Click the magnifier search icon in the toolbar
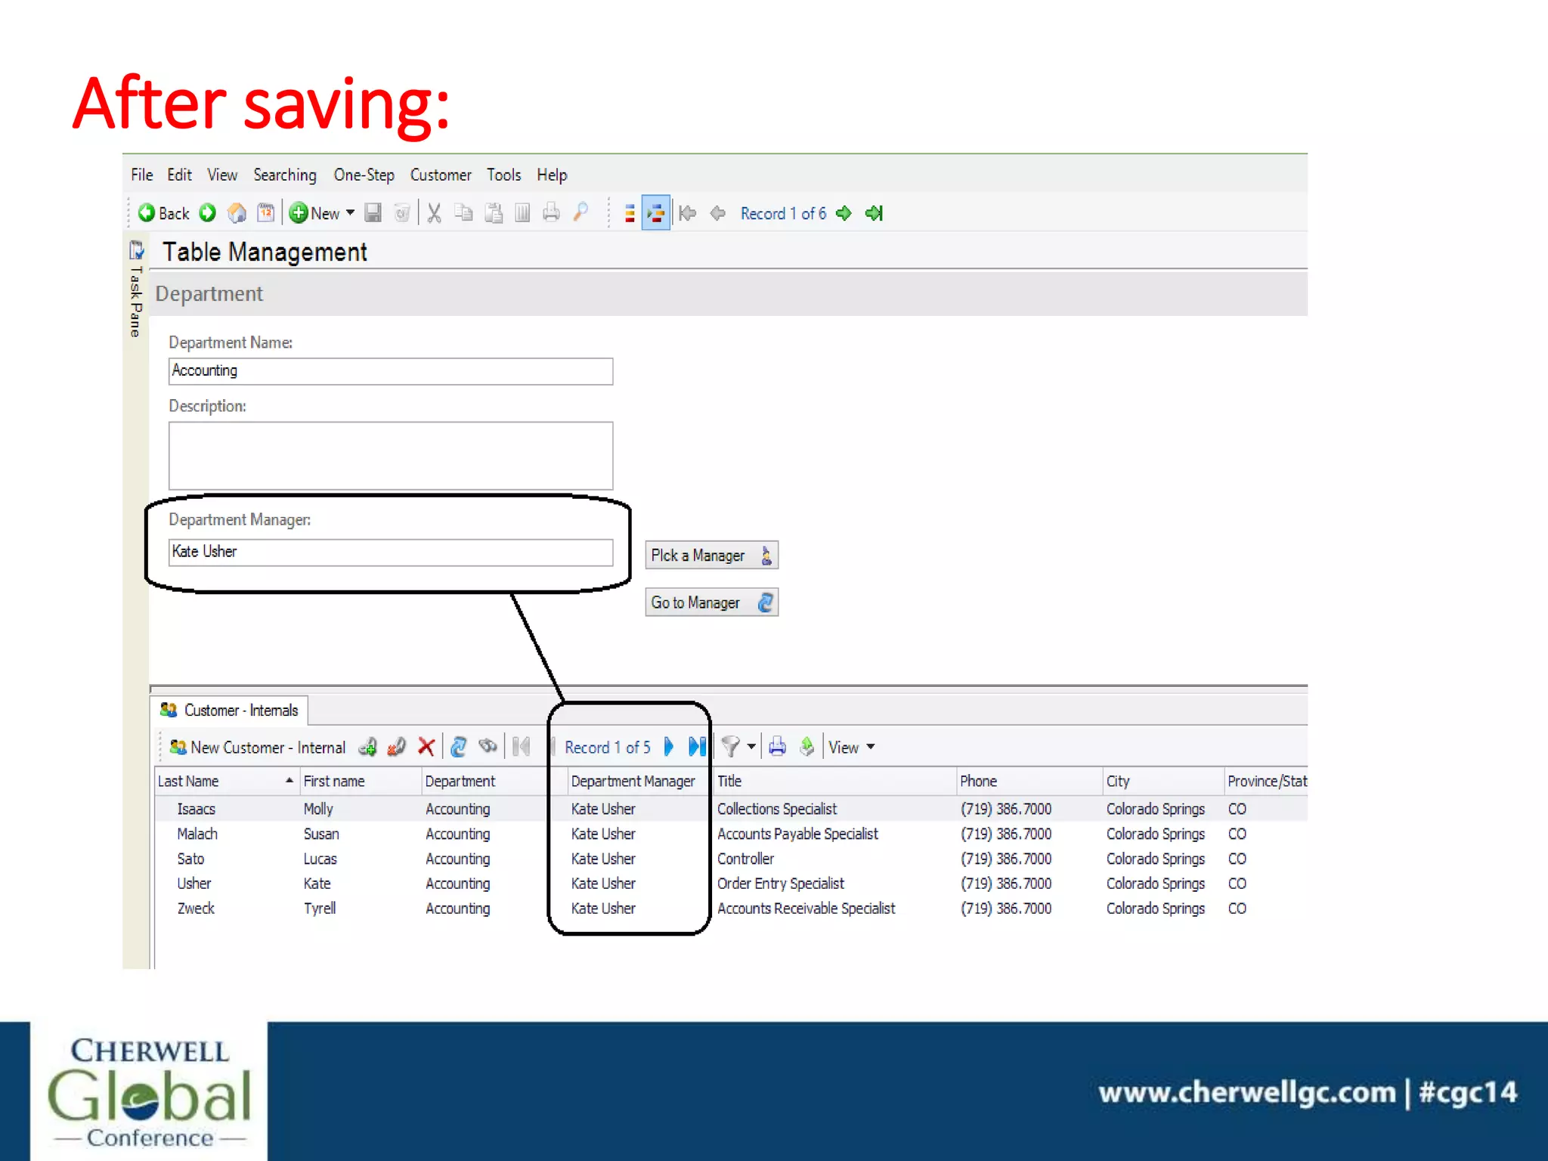 coord(580,212)
